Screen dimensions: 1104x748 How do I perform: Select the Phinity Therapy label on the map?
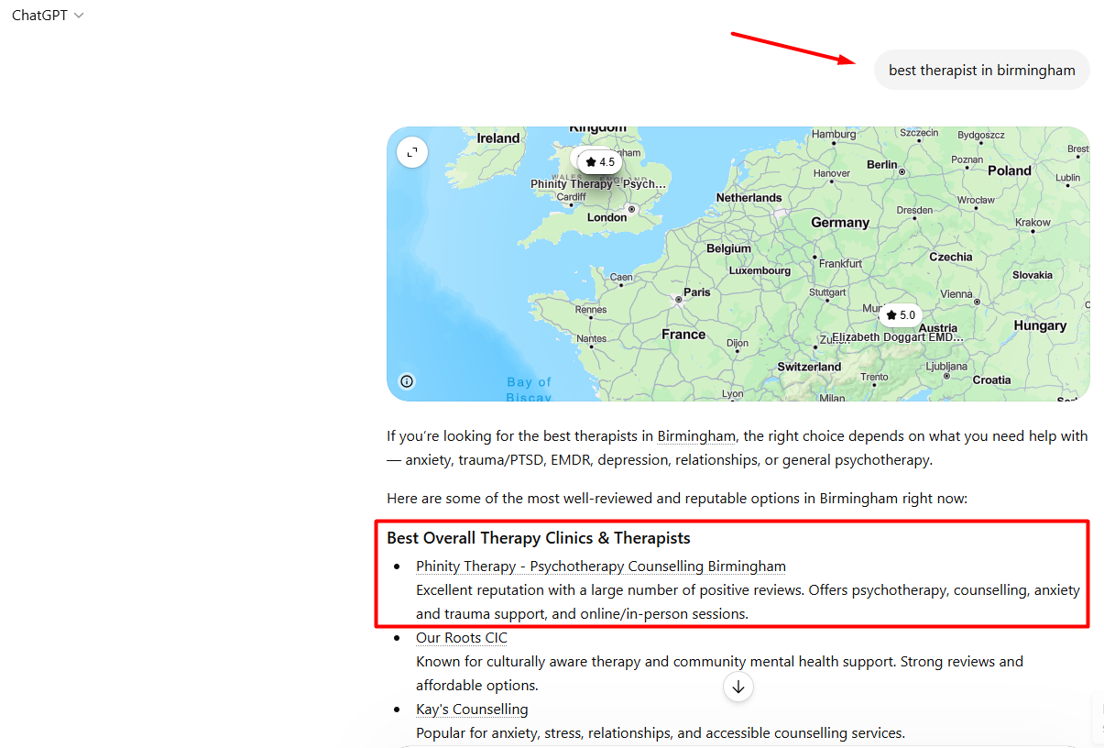pyautogui.click(x=598, y=184)
